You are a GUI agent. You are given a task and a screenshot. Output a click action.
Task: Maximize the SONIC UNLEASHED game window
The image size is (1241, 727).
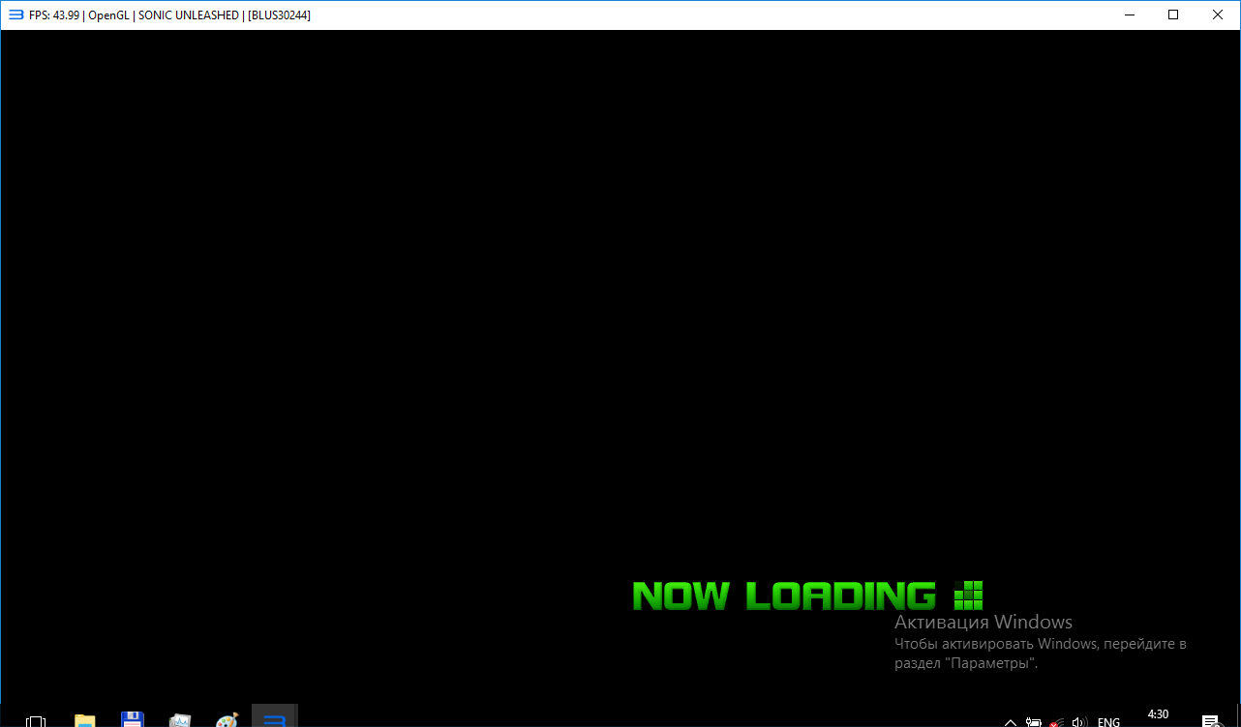pyautogui.click(x=1173, y=15)
